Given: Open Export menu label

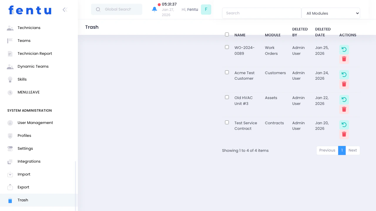Looking at the screenshot, I should click(x=23, y=187).
